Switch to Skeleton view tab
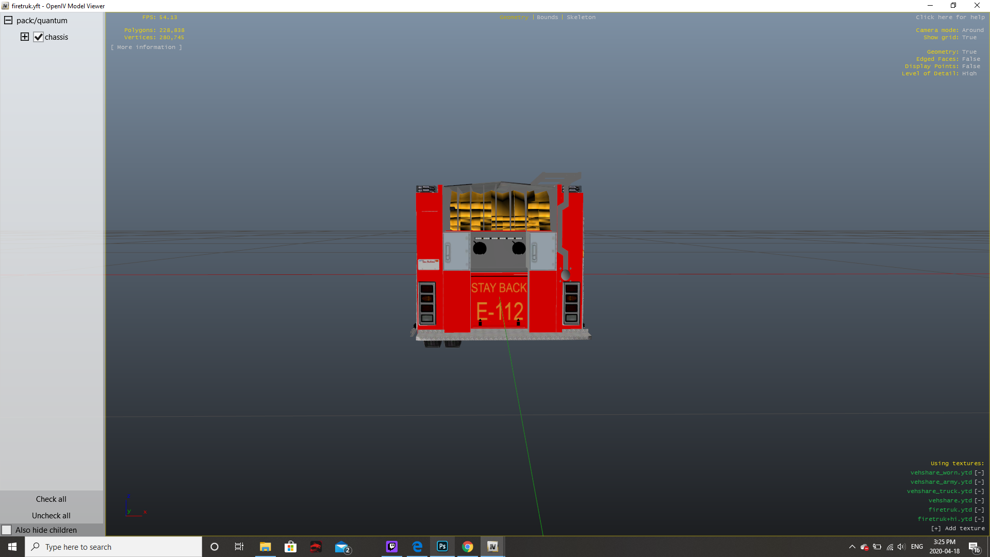Image resolution: width=990 pixels, height=557 pixels. coord(581,17)
